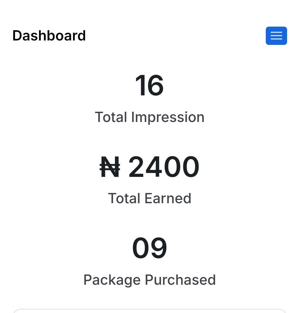
Task: Click the word Total above Earned amount label
Action: click(124, 199)
